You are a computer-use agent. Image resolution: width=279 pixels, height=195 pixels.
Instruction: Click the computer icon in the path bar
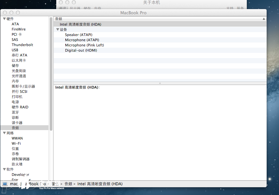tap(5, 184)
